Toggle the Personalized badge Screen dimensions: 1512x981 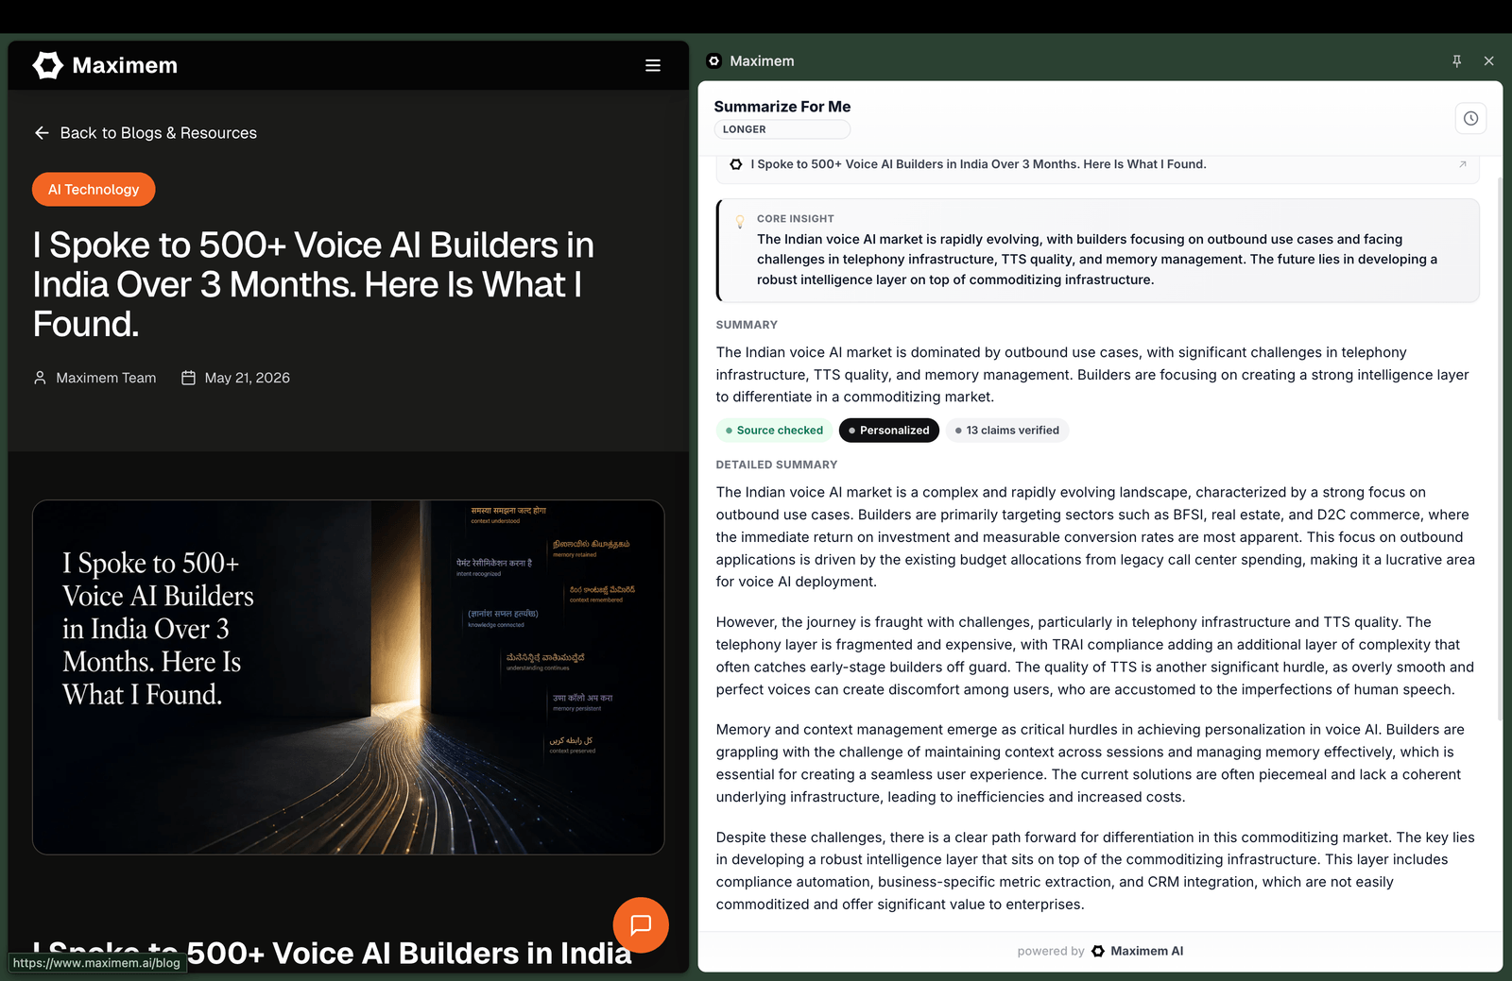tap(888, 431)
